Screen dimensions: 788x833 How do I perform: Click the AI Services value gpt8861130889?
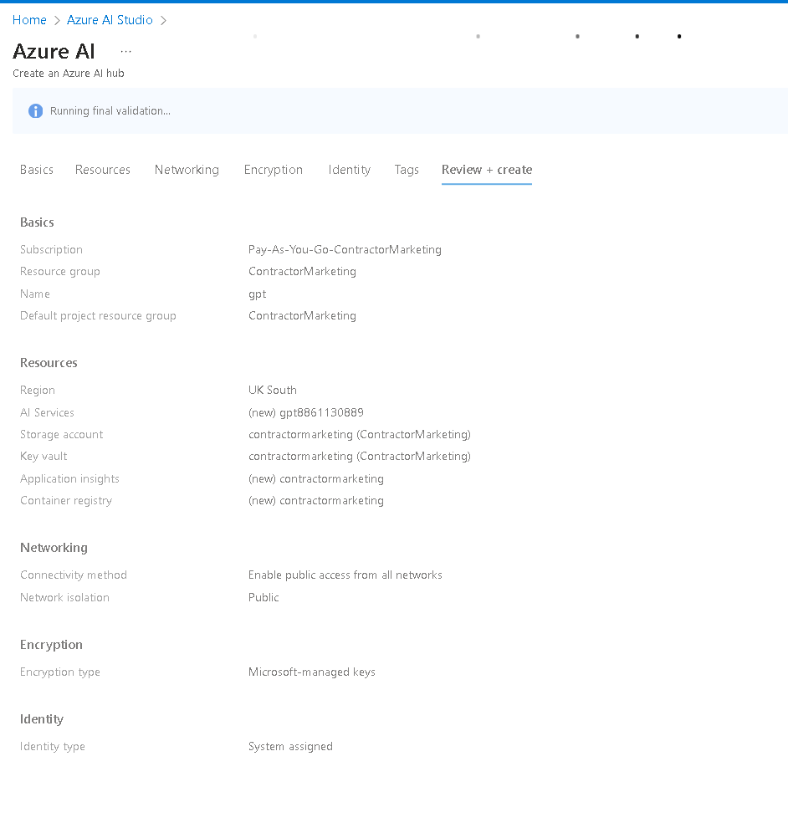(306, 413)
